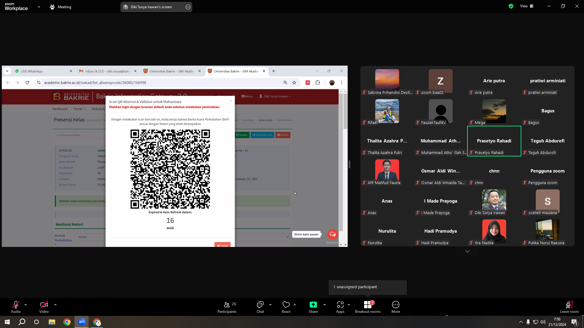Open Chrome tab search dropdown
Image resolution: width=584 pixels, height=328 pixels.
pos(7,71)
